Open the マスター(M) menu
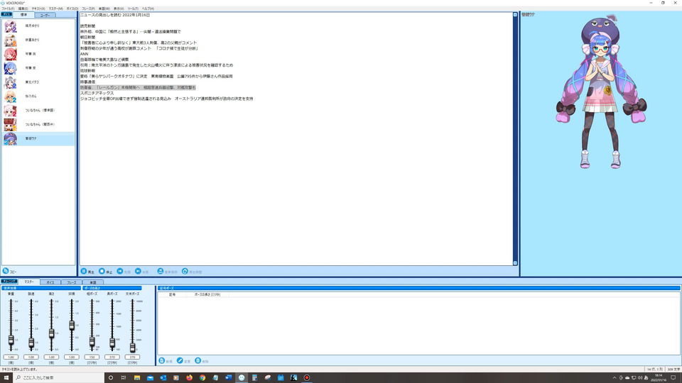Screen dimensions: 682x383 (x=55, y=9)
